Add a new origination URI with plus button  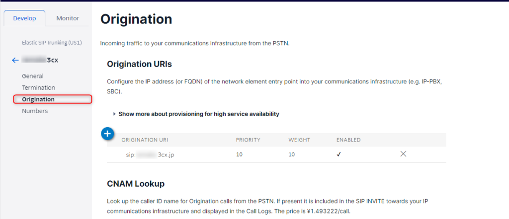[x=108, y=134]
